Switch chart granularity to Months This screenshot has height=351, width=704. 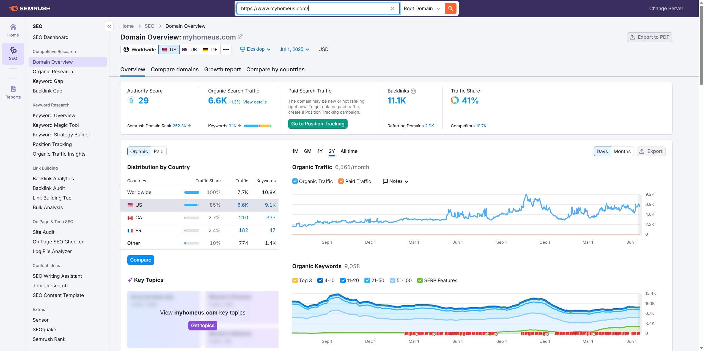point(622,151)
